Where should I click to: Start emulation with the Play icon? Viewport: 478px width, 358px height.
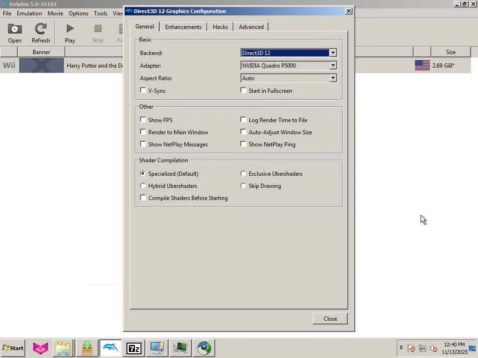(70, 33)
